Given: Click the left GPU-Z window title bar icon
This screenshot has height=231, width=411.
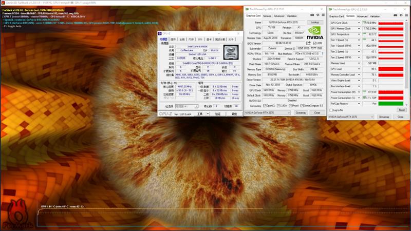Looking at the screenshot, I should coord(247,9).
